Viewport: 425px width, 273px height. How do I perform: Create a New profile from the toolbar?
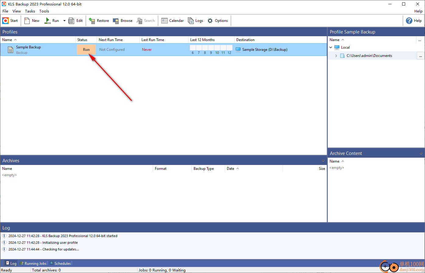32,21
